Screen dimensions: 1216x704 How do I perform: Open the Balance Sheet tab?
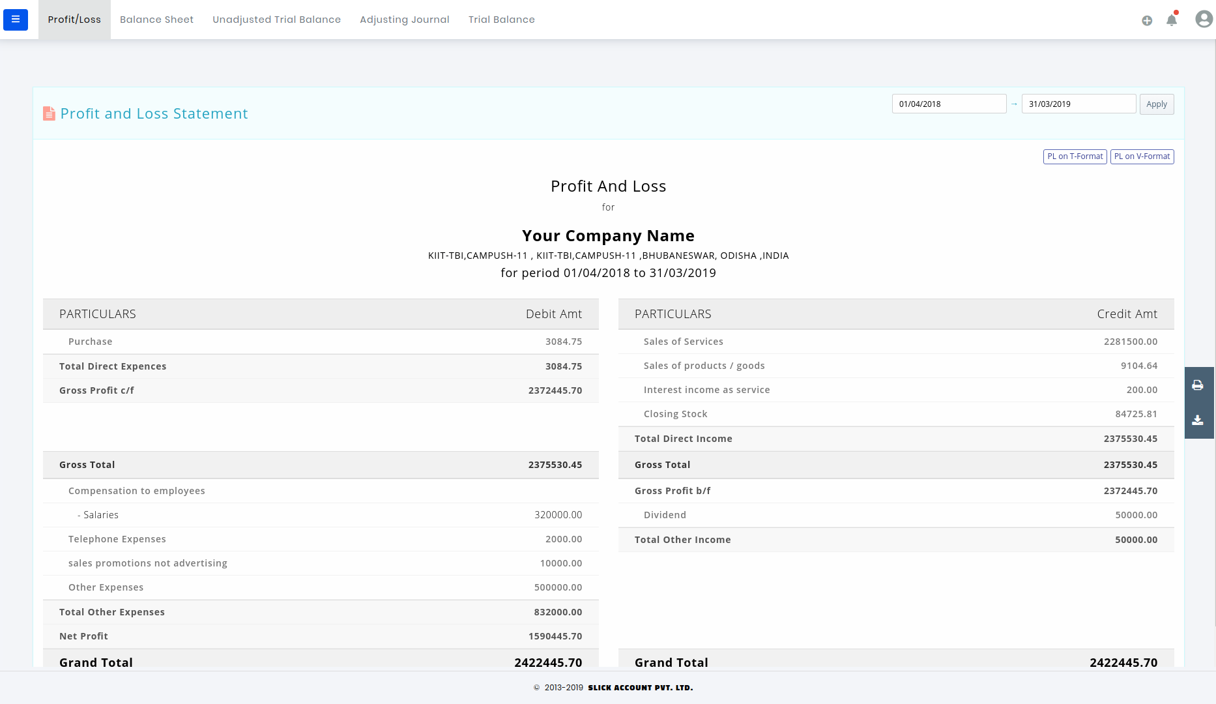(156, 20)
